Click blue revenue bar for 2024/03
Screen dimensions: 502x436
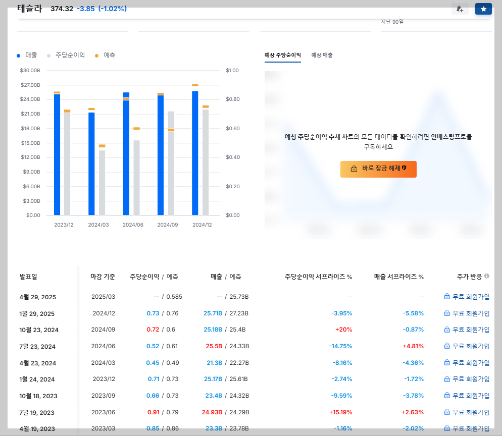click(91, 164)
